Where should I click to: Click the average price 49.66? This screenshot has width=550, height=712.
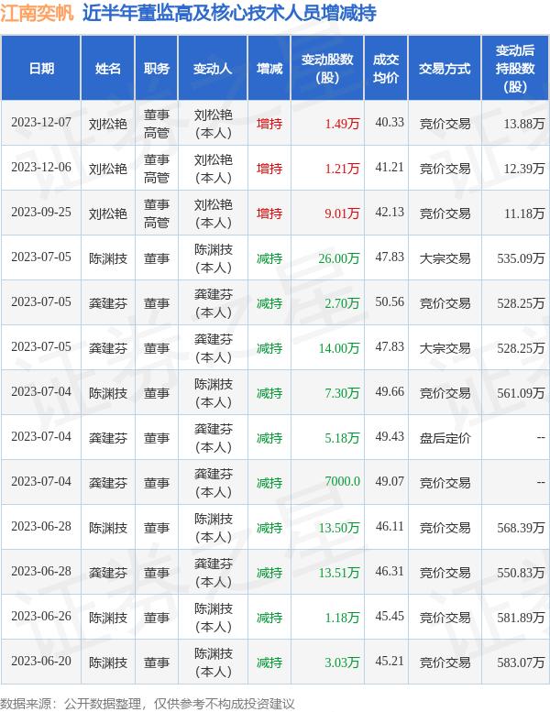pyautogui.click(x=390, y=392)
